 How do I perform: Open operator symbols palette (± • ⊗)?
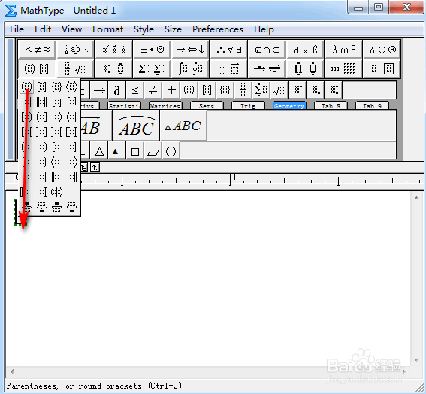click(152, 50)
